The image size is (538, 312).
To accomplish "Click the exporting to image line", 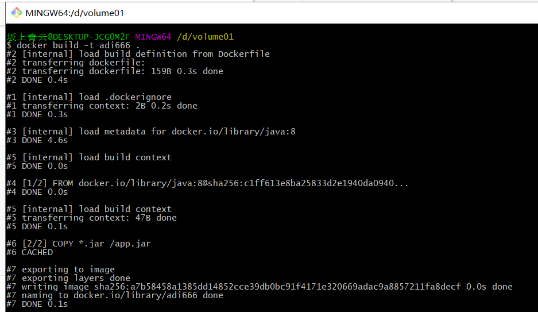I will (61, 269).
